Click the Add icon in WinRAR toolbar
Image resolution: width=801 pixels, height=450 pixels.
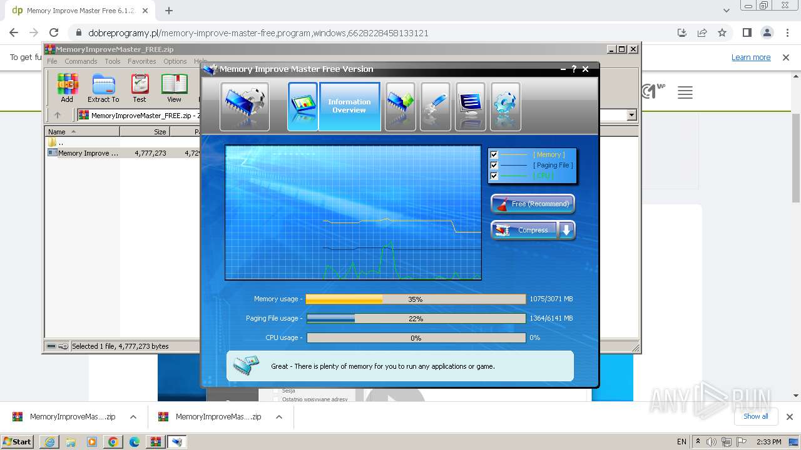click(x=67, y=88)
